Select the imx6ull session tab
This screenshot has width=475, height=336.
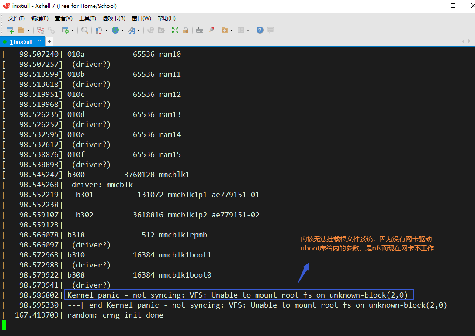[21, 41]
